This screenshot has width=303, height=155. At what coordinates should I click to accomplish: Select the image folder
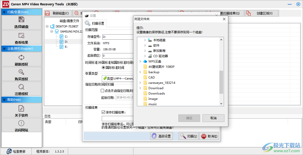tap(151, 99)
